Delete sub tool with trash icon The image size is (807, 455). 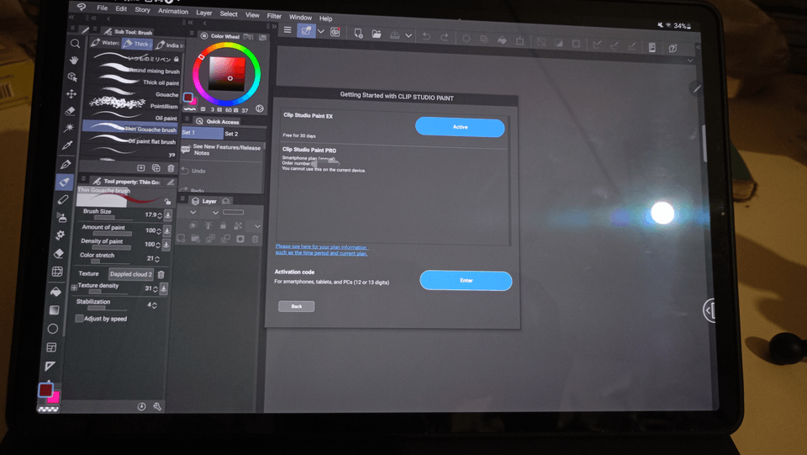click(x=171, y=168)
